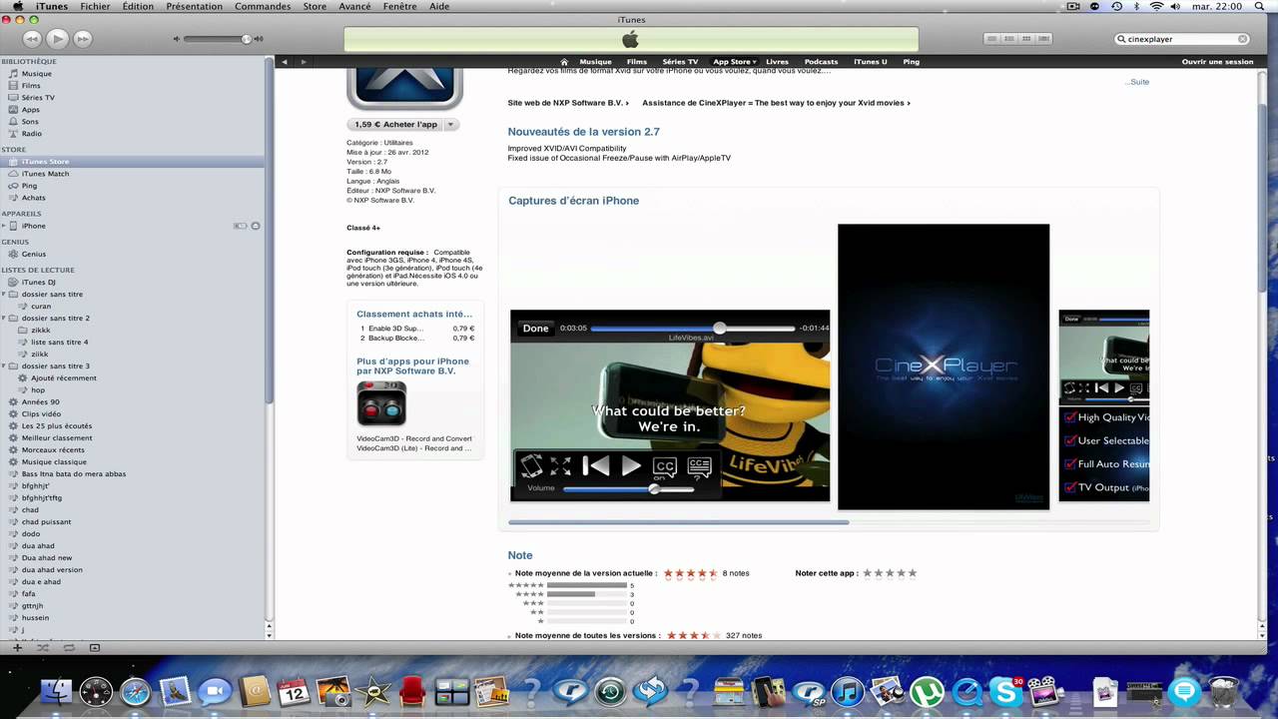Viewport: 1278px width, 719px height.
Task: Open Address Book from the dock
Action: 255,691
